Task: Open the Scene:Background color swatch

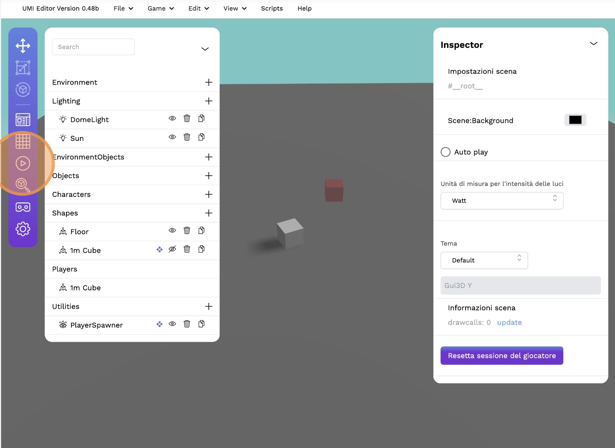Action: coord(575,120)
